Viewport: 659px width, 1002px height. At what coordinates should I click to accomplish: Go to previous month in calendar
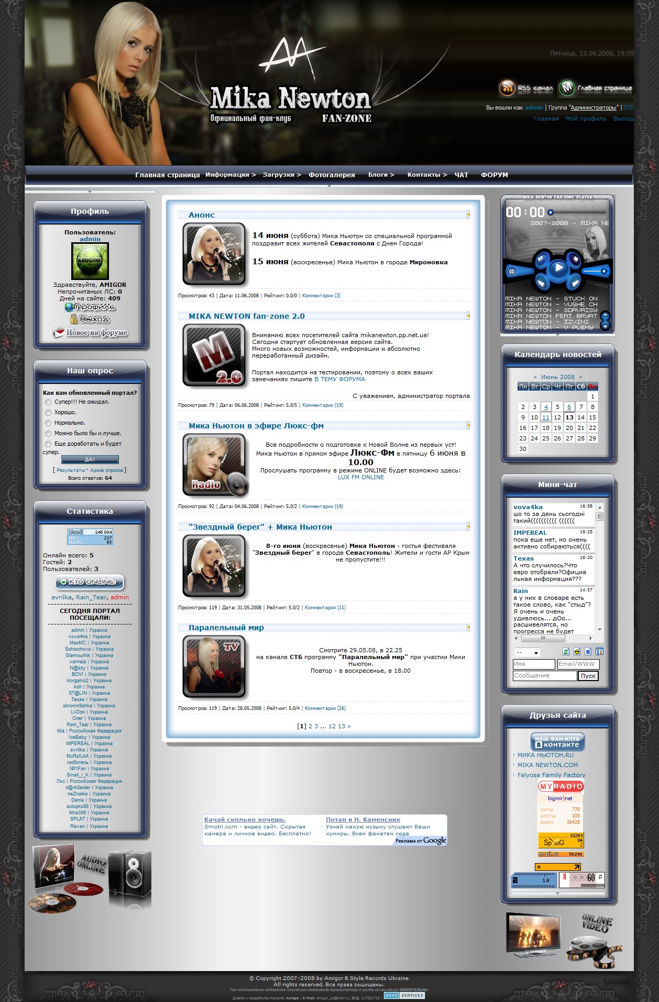tap(535, 377)
